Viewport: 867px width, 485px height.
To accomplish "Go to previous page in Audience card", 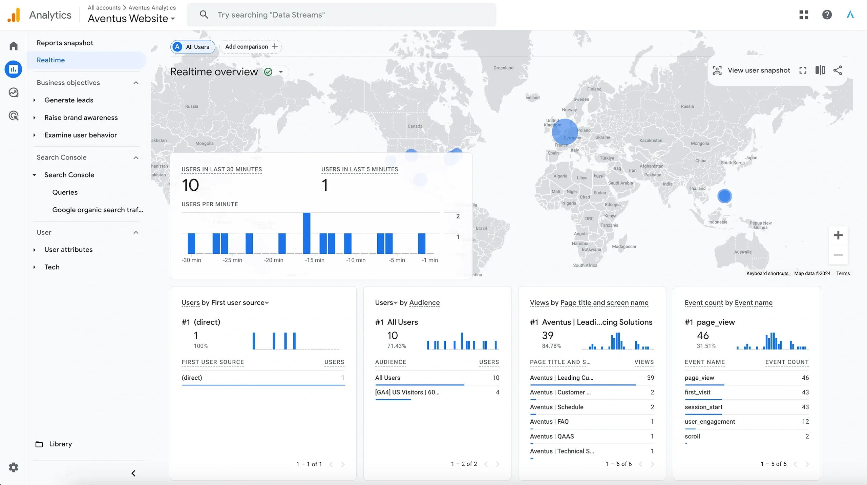I will point(486,464).
